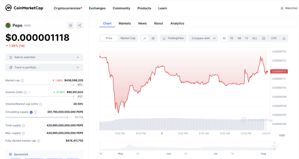Click Volume/Market cap (24h) info icon

click(x=41, y=104)
